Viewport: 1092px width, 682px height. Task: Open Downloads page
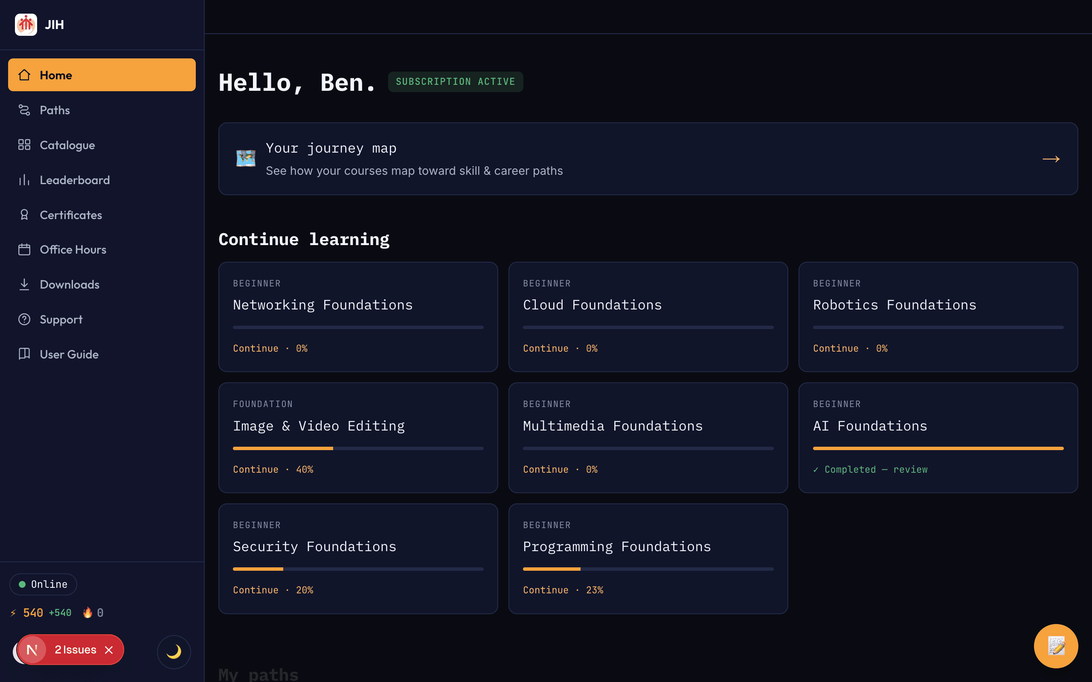[x=102, y=285]
